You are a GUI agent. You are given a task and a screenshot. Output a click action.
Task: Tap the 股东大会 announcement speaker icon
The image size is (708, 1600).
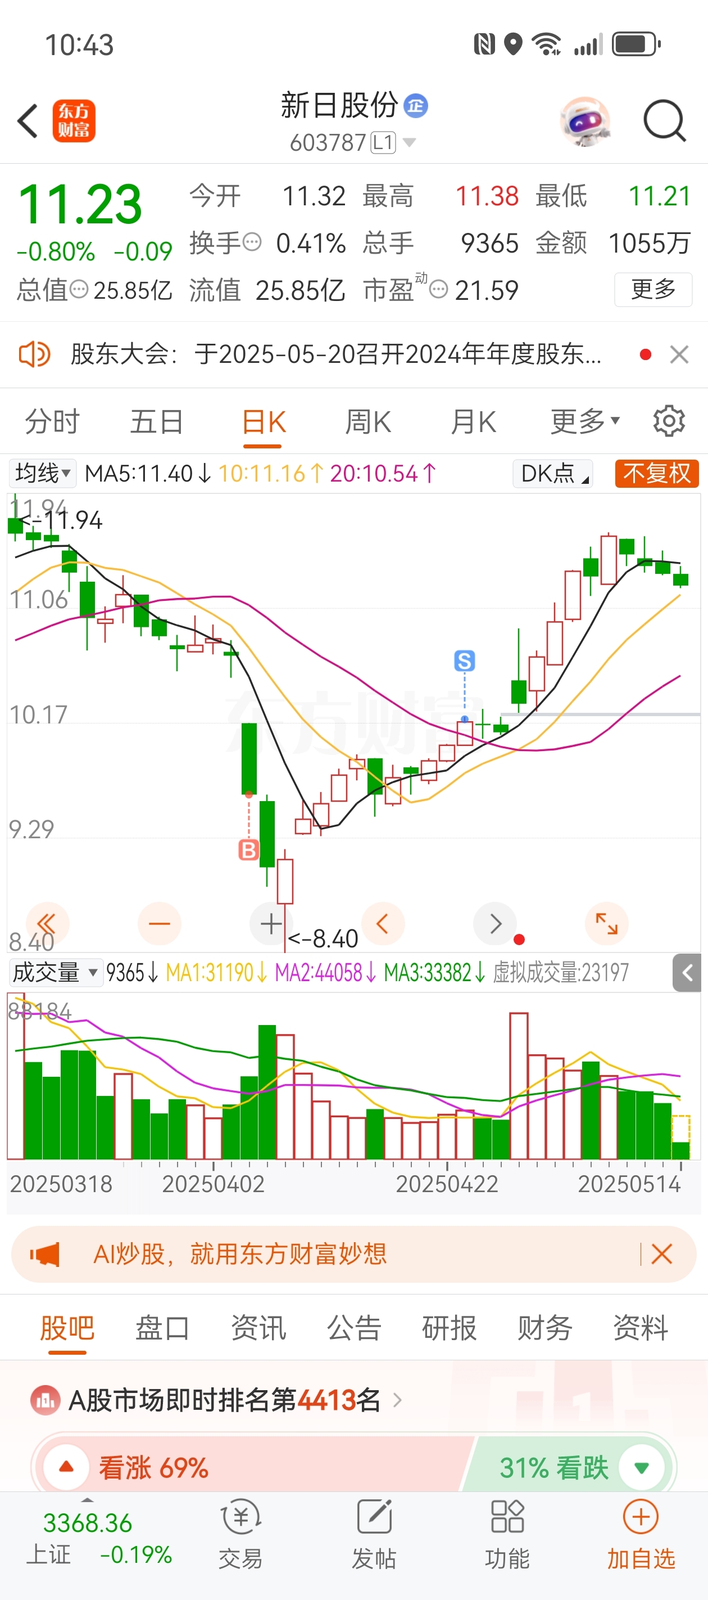[34, 354]
